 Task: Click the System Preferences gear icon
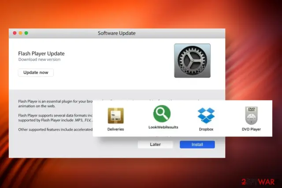pyautogui.click(x=192, y=61)
